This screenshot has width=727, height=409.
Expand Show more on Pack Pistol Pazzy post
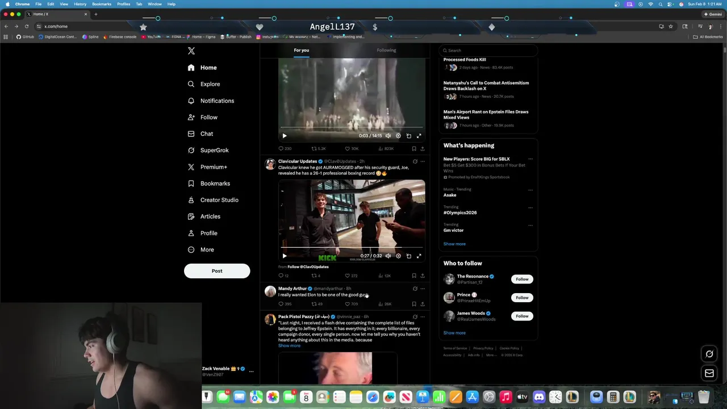tap(289, 345)
